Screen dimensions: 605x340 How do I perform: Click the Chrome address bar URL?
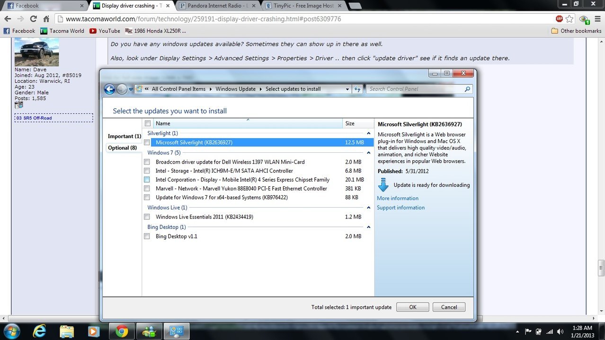click(203, 19)
